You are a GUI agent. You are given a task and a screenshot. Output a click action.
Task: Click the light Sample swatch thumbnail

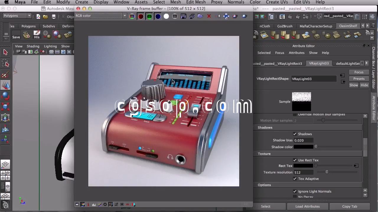click(302, 102)
